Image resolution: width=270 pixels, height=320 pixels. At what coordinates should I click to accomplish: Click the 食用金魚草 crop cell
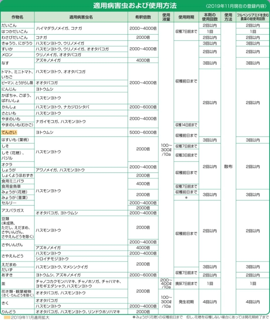click(17, 186)
